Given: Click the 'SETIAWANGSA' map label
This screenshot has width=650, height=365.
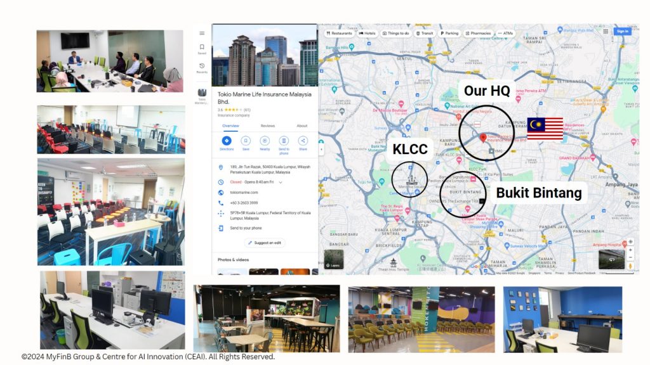Looking at the screenshot, I should coord(572,82).
